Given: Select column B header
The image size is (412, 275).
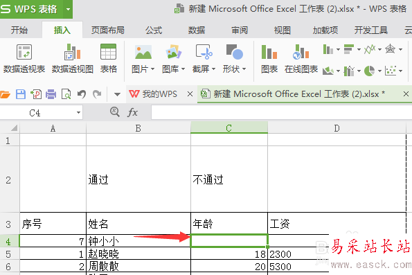Looking at the screenshot, I should (138, 128).
